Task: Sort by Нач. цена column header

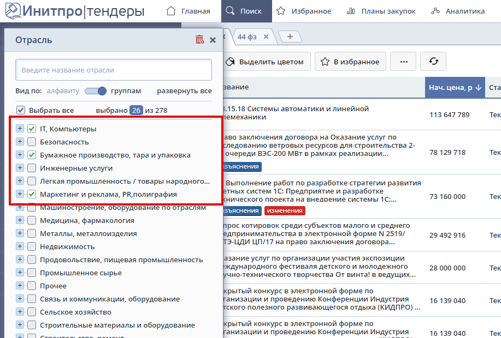Action: point(455,87)
